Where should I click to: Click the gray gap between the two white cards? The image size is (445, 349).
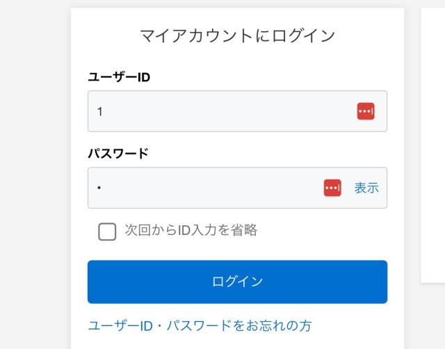point(412,174)
